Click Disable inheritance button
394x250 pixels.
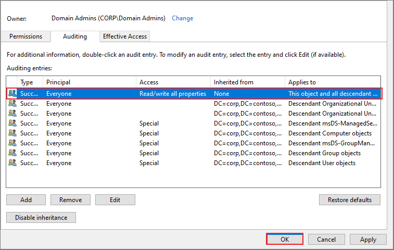[41, 218]
